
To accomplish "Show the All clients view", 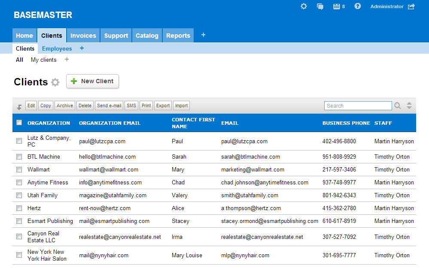I will (19, 60).
